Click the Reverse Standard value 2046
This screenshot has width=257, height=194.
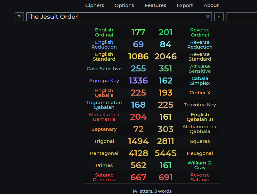pos(165,57)
